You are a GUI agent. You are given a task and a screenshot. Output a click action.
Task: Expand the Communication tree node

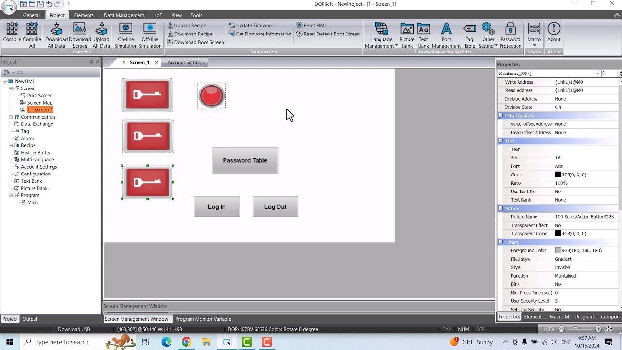pos(11,117)
